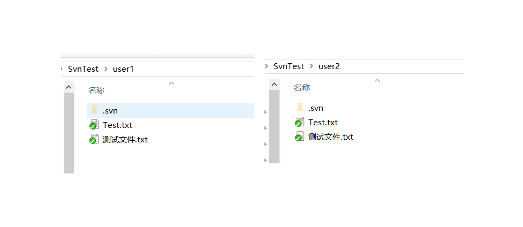Expand chevron before SvnTest in user2 window

coord(267,66)
